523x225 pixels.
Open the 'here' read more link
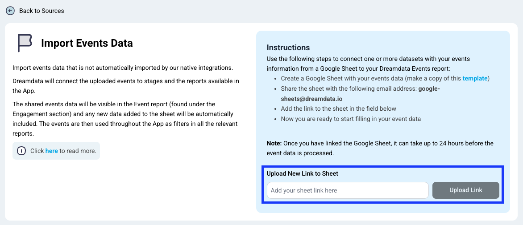pos(52,151)
